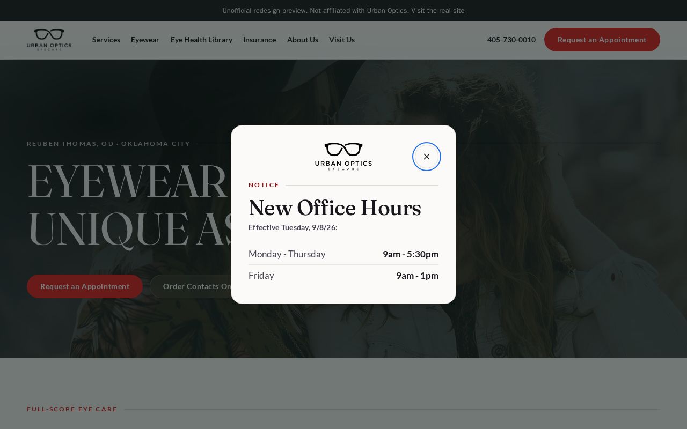Image resolution: width=687 pixels, height=429 pixels.
Task: Open the Eyewear menu
Action: 145,40
